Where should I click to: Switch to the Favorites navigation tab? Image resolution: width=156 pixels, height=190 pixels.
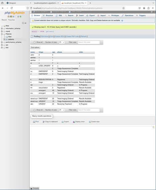tap(12, 20)
